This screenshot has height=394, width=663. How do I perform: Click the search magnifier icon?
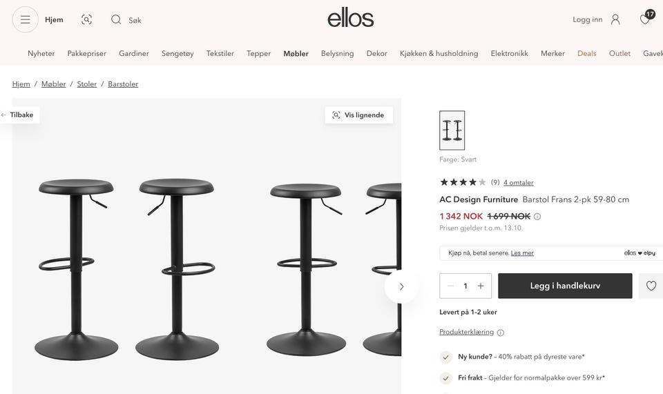click(x=116, y=19)
